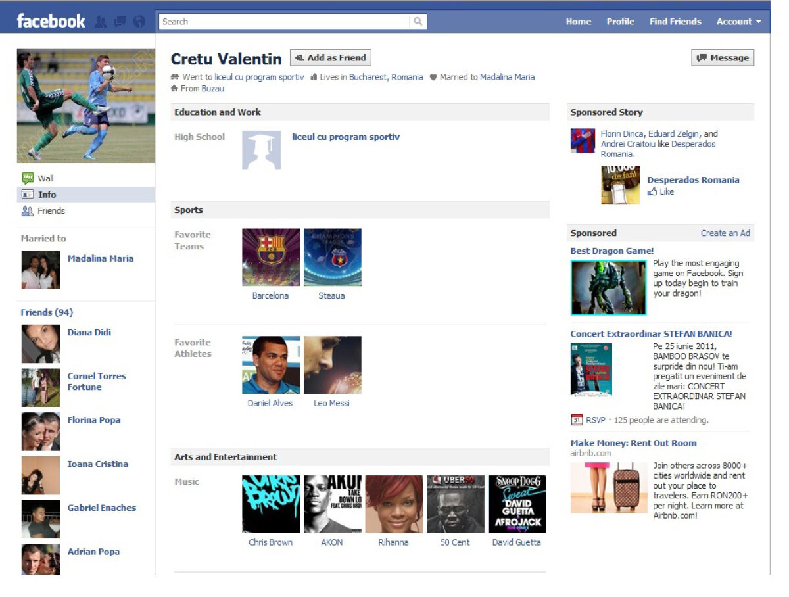Viewport: 789px width, 597px height.
Task: Open the Create an Ad link
Action: (x=725, y=233)
